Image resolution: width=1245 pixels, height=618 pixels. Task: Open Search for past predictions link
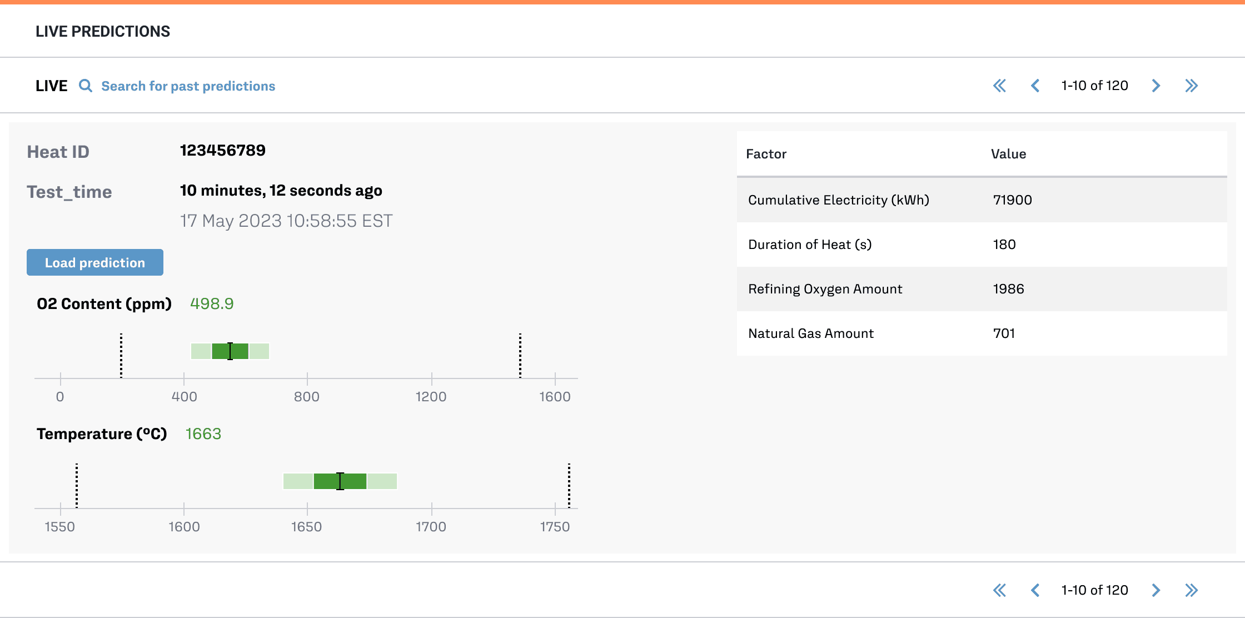point(188,86)
